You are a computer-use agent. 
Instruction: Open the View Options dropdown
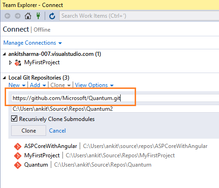[94, 85]
